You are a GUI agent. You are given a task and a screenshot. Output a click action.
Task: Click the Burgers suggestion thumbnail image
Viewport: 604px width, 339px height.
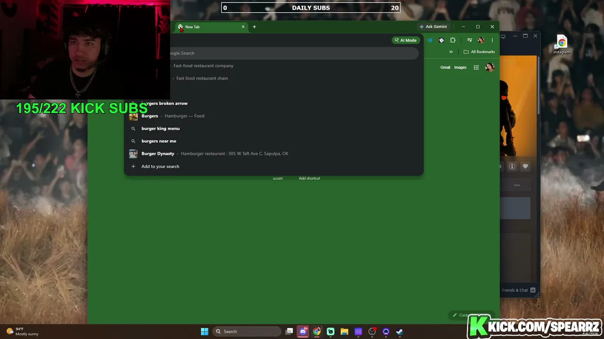pos(134,116)
